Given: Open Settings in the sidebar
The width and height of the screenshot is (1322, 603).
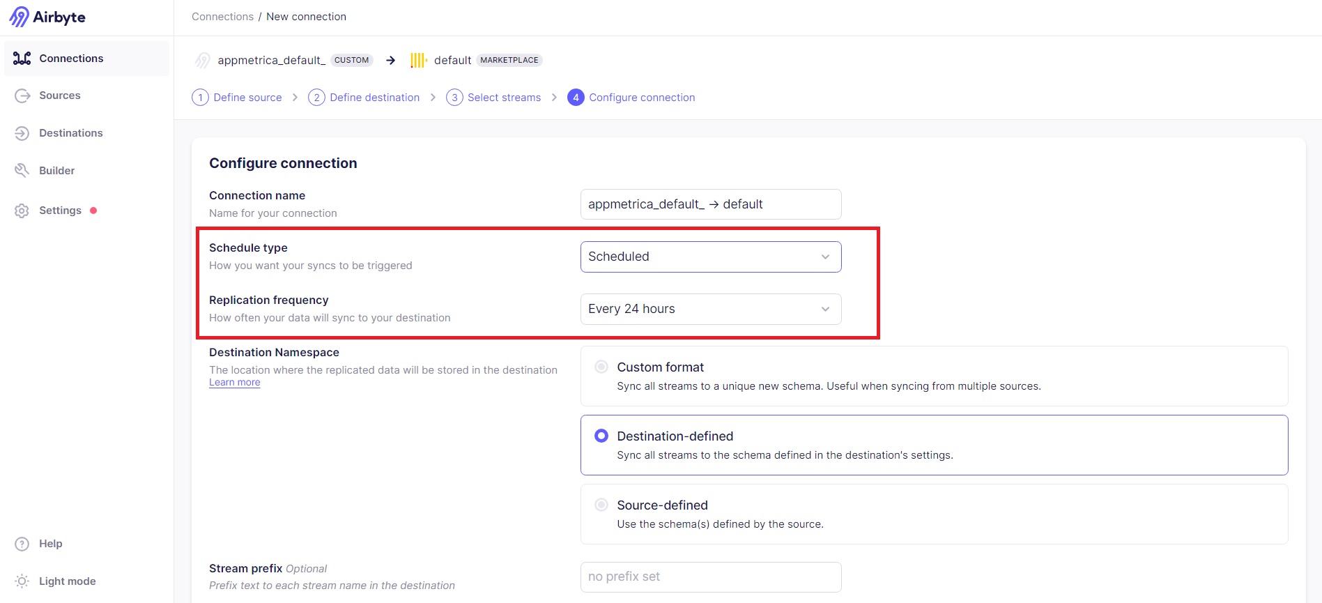Looking at the screenshot, I should click(x=86, y=211).
